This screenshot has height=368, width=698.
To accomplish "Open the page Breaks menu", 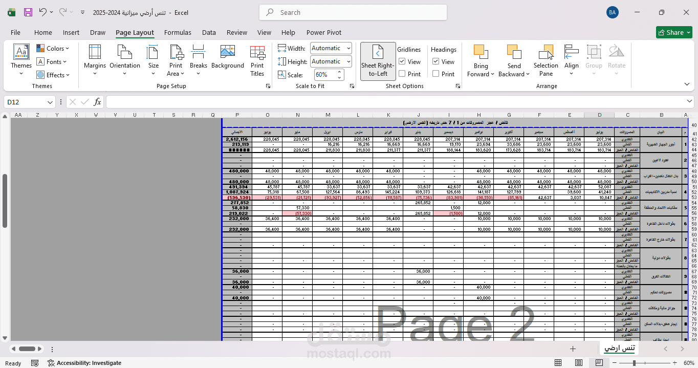I will [199, 60].
